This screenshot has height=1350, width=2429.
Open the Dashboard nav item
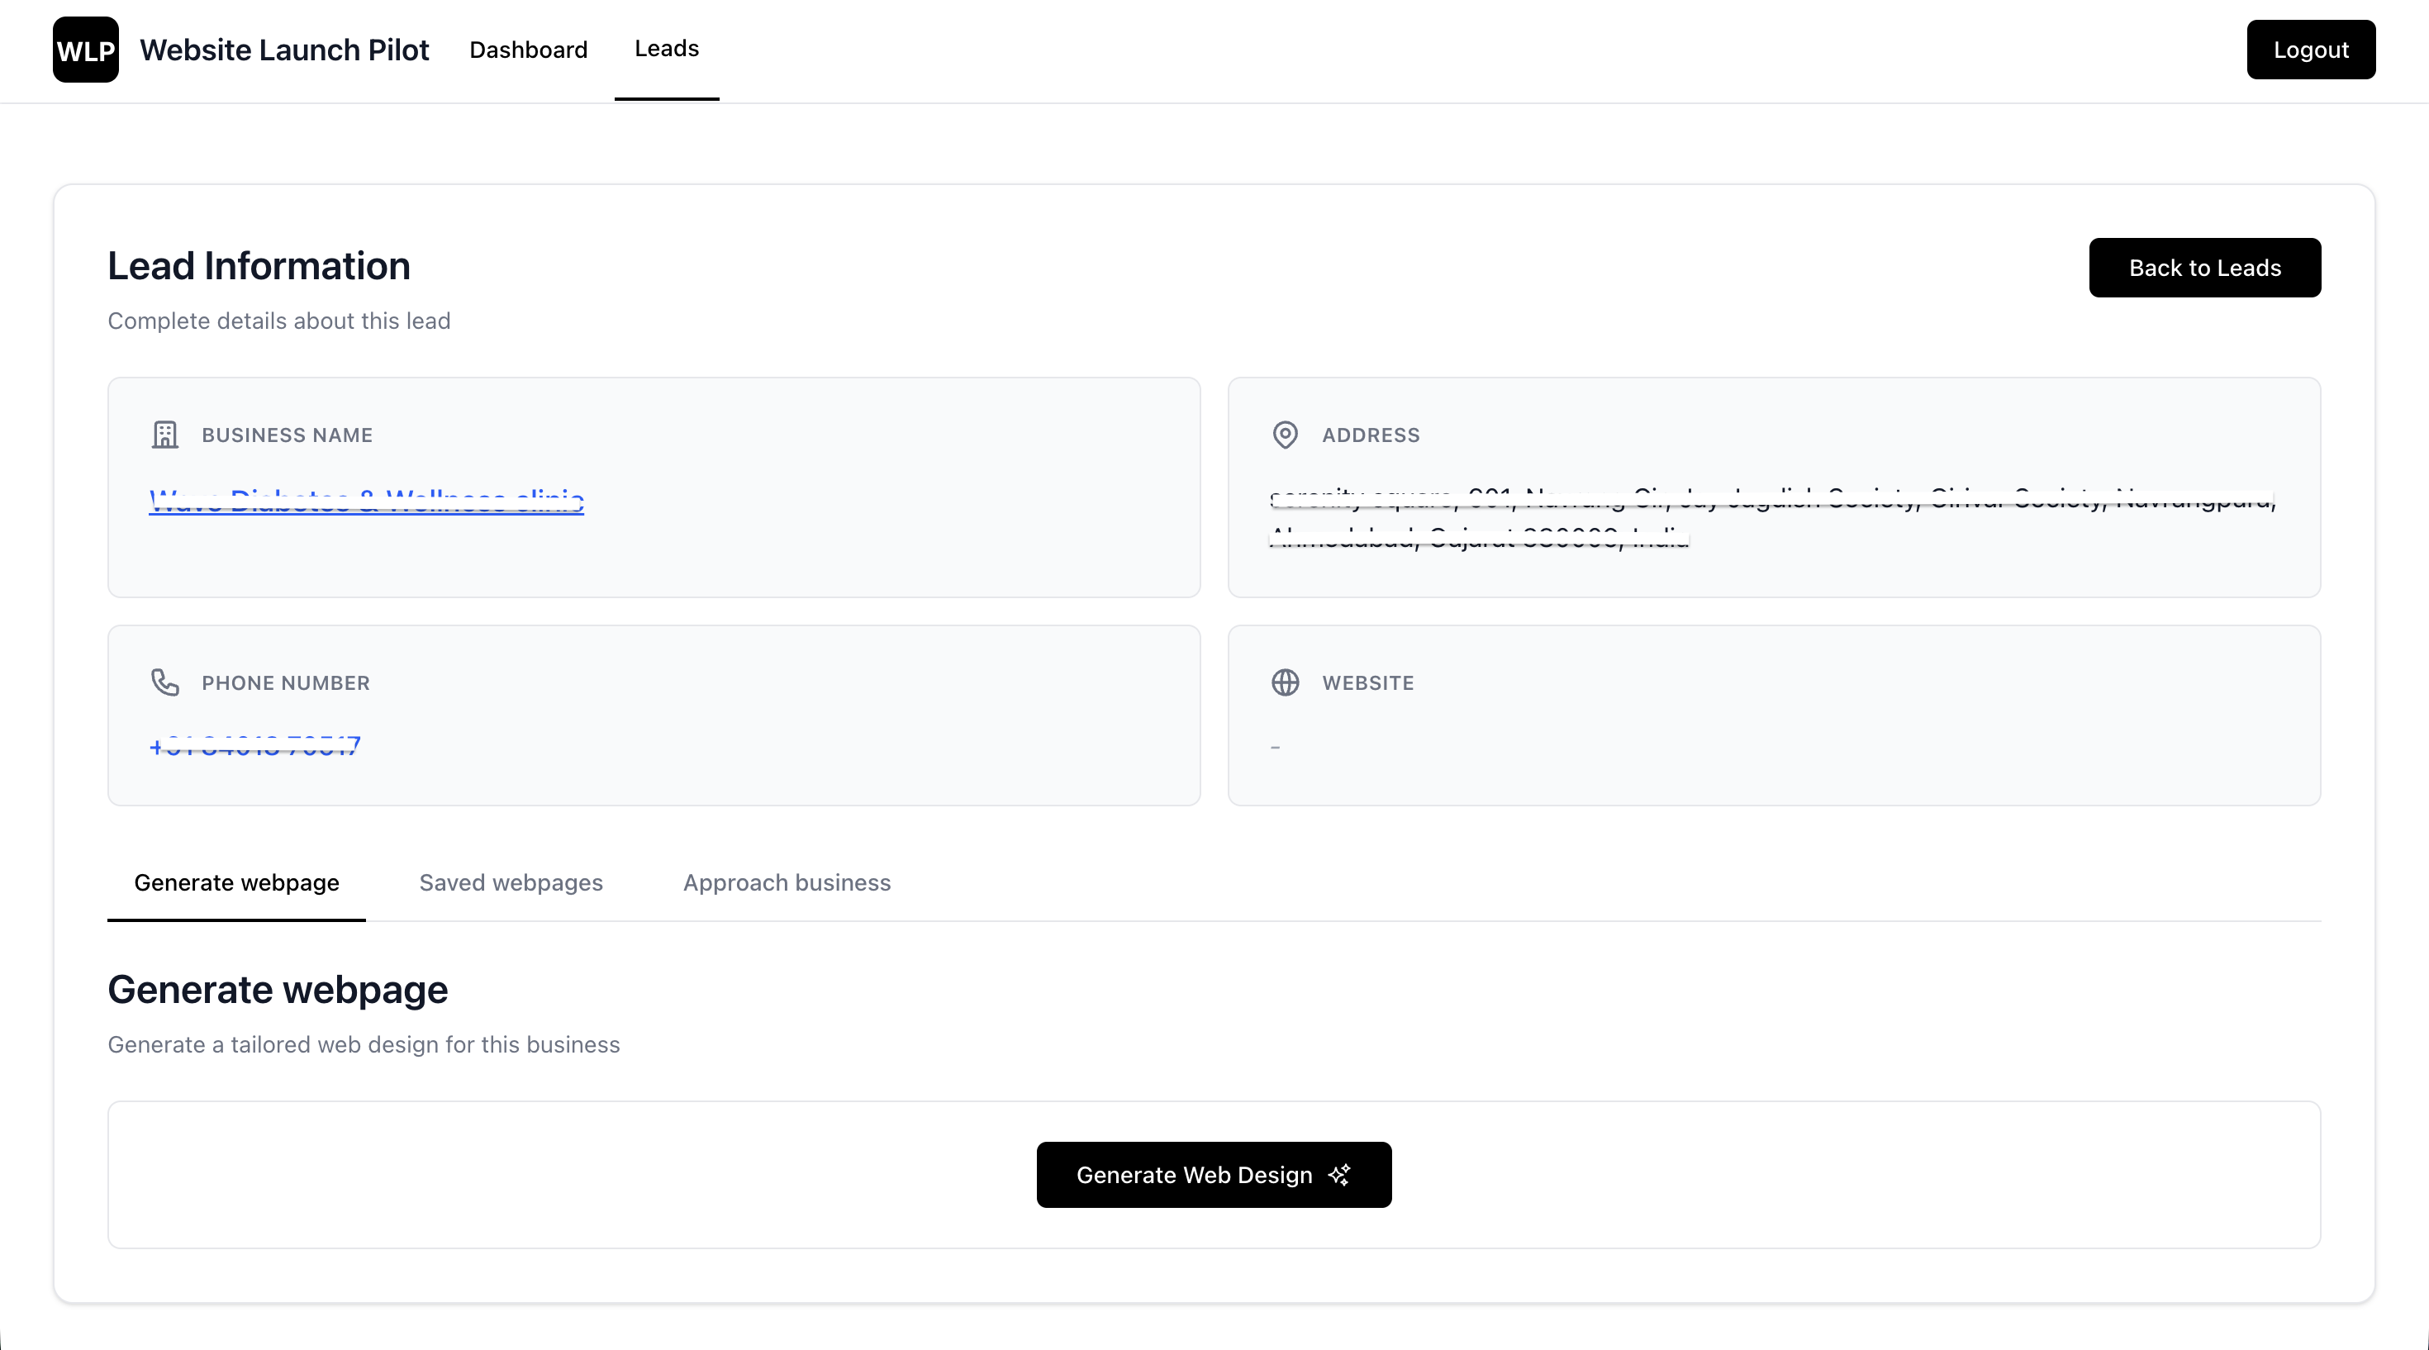(528, 50)
